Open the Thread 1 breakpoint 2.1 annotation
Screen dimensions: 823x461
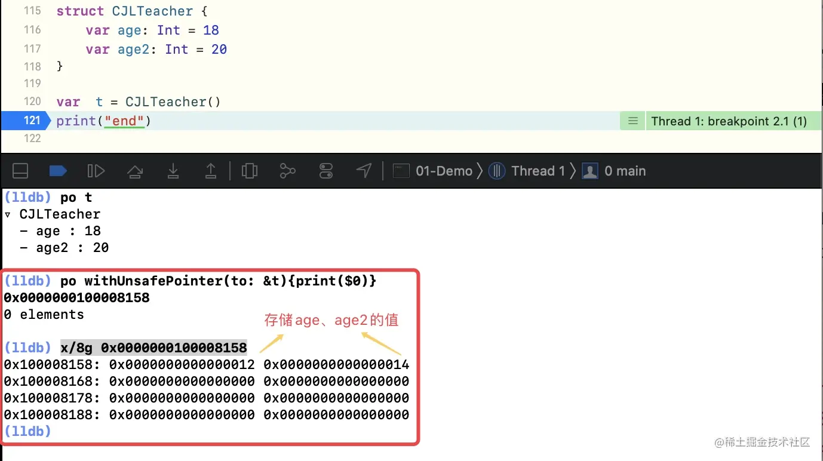click(x=729, y=121)
